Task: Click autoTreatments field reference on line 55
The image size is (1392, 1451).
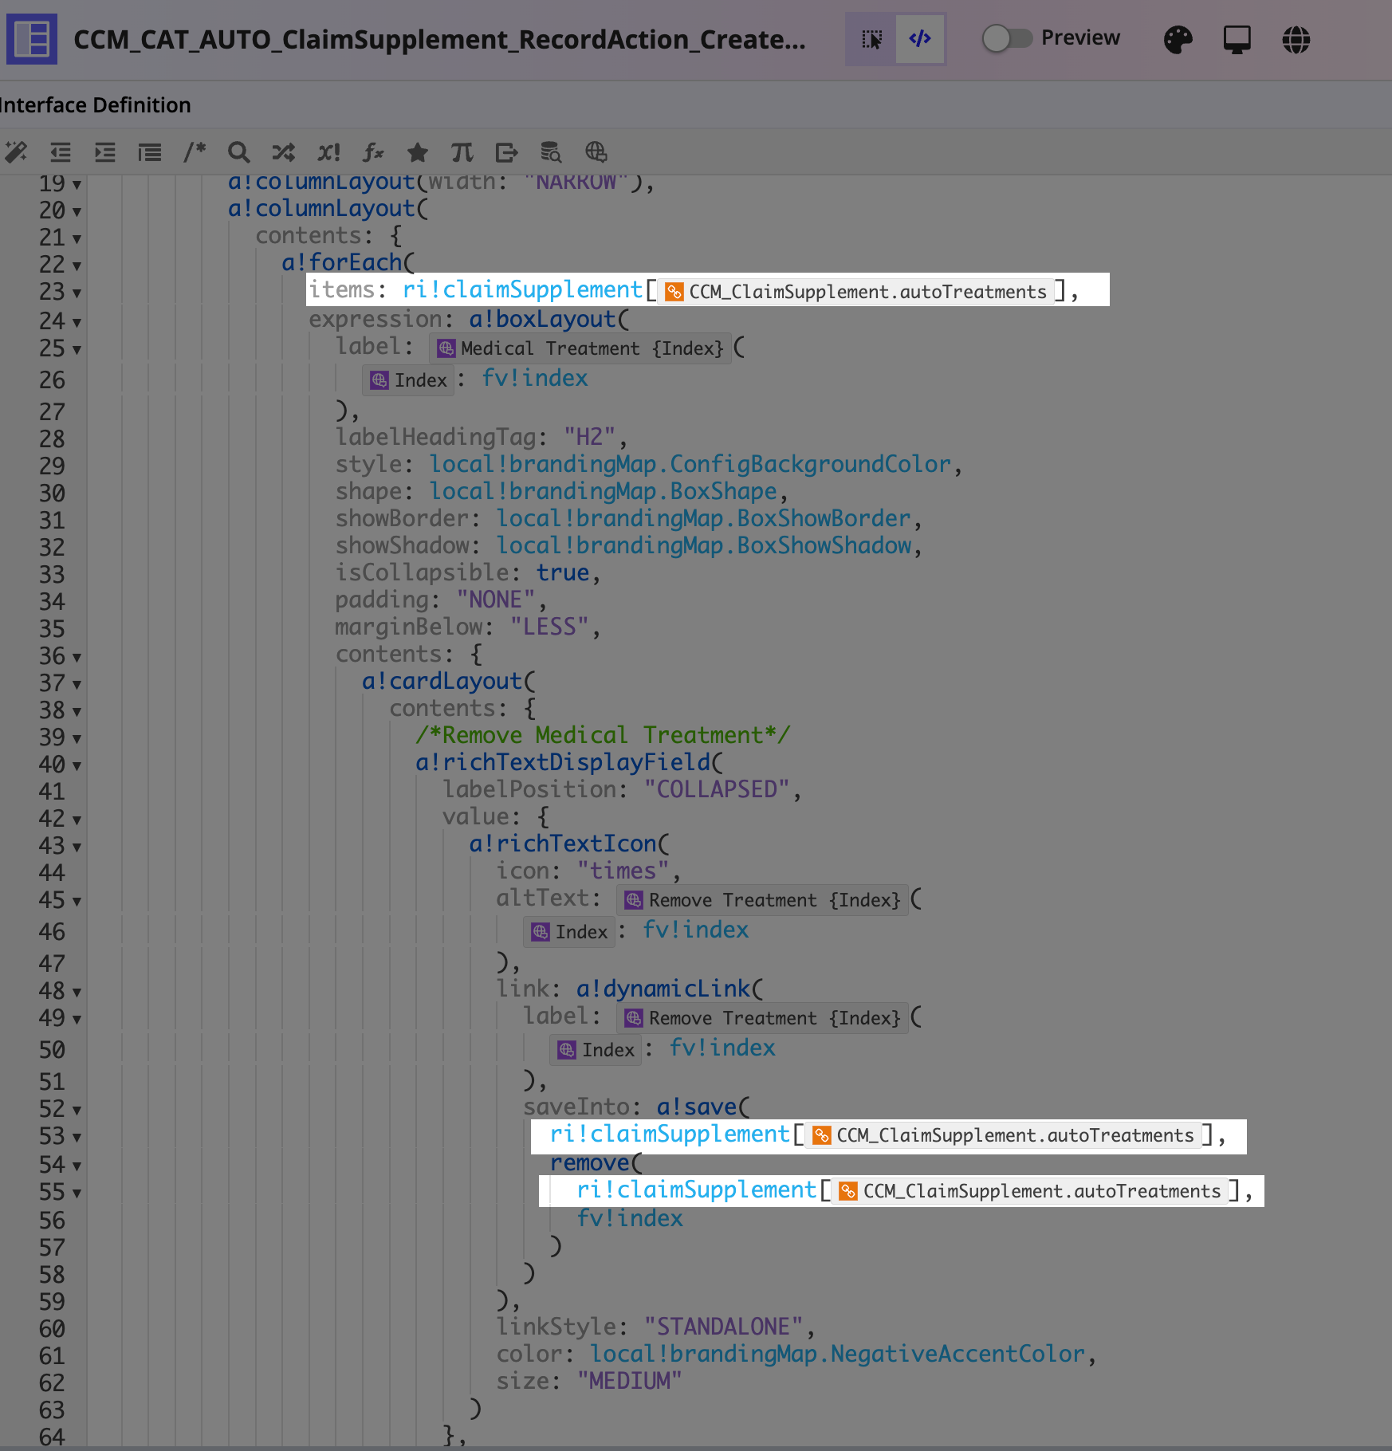Action: [x=1030, y=1191]
